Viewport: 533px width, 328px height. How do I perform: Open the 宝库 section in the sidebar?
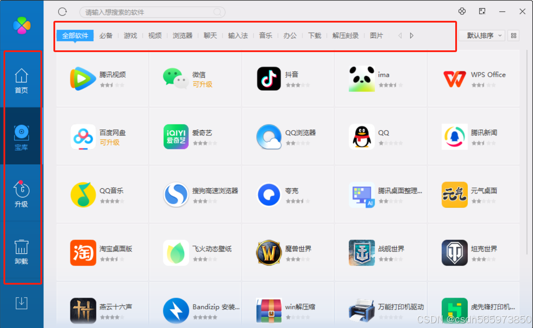pyautogui.click(x=22, y=136)
